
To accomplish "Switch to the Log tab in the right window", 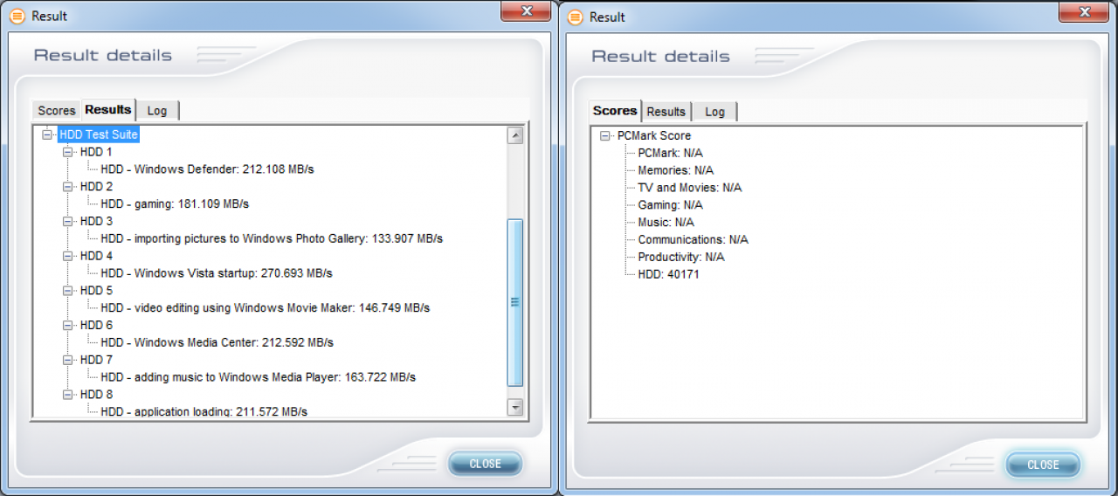I will [714, 112].
